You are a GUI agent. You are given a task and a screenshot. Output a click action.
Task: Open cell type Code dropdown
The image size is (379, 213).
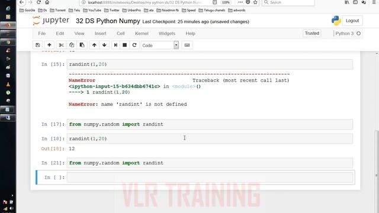click(x=160, y=45)
